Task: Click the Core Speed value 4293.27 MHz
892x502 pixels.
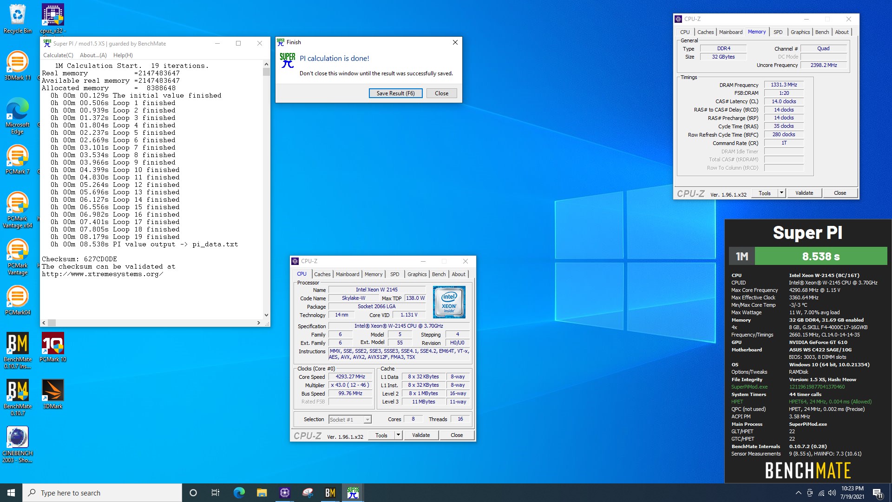Action: [x=350, y=377]
